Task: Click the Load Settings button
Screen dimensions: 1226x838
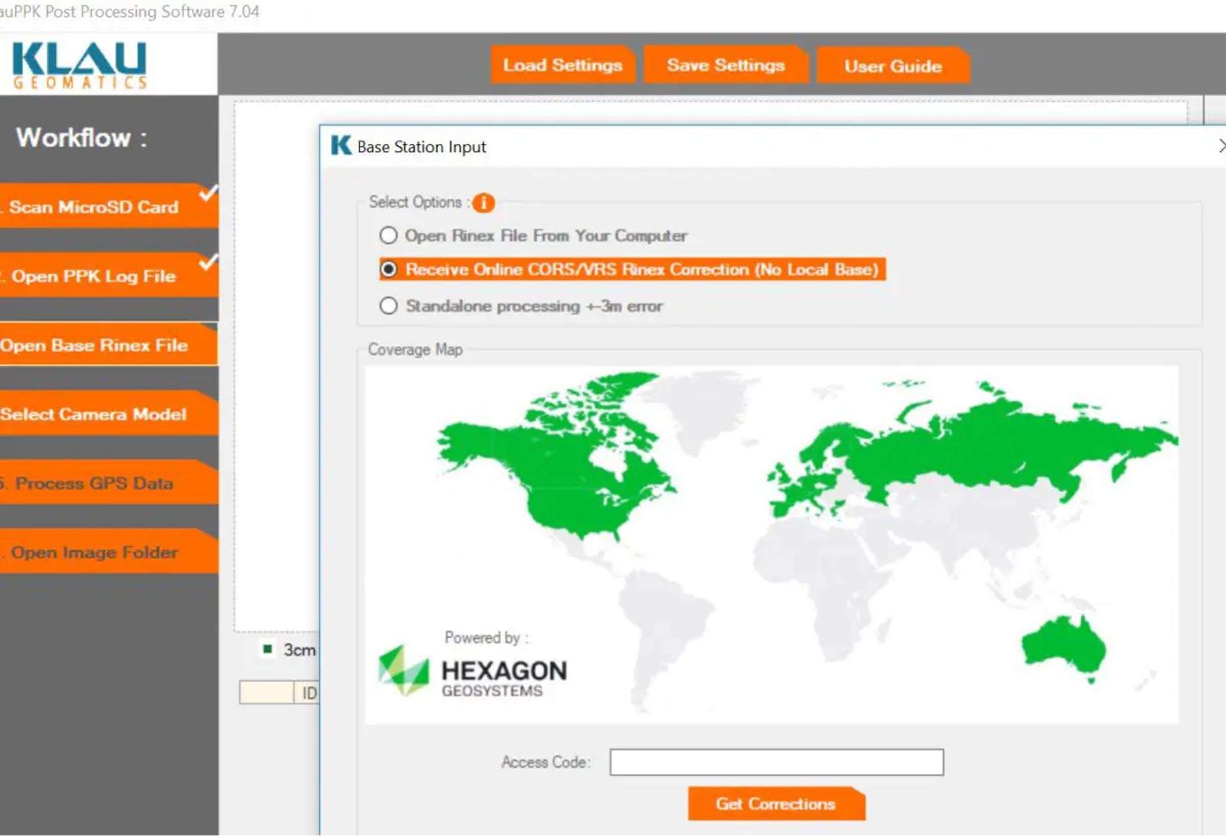Action: [x=562, y=66]
